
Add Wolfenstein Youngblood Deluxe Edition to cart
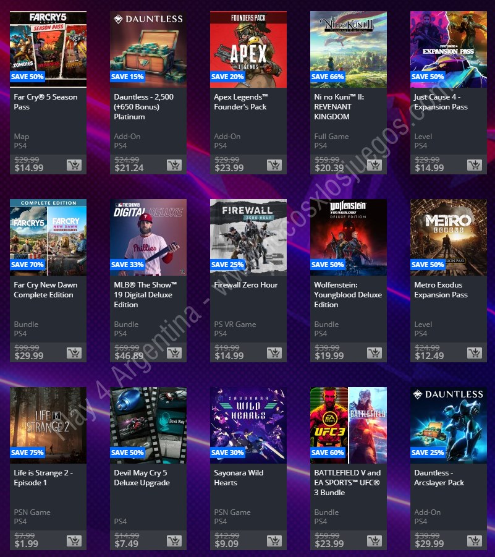(374, 353)
